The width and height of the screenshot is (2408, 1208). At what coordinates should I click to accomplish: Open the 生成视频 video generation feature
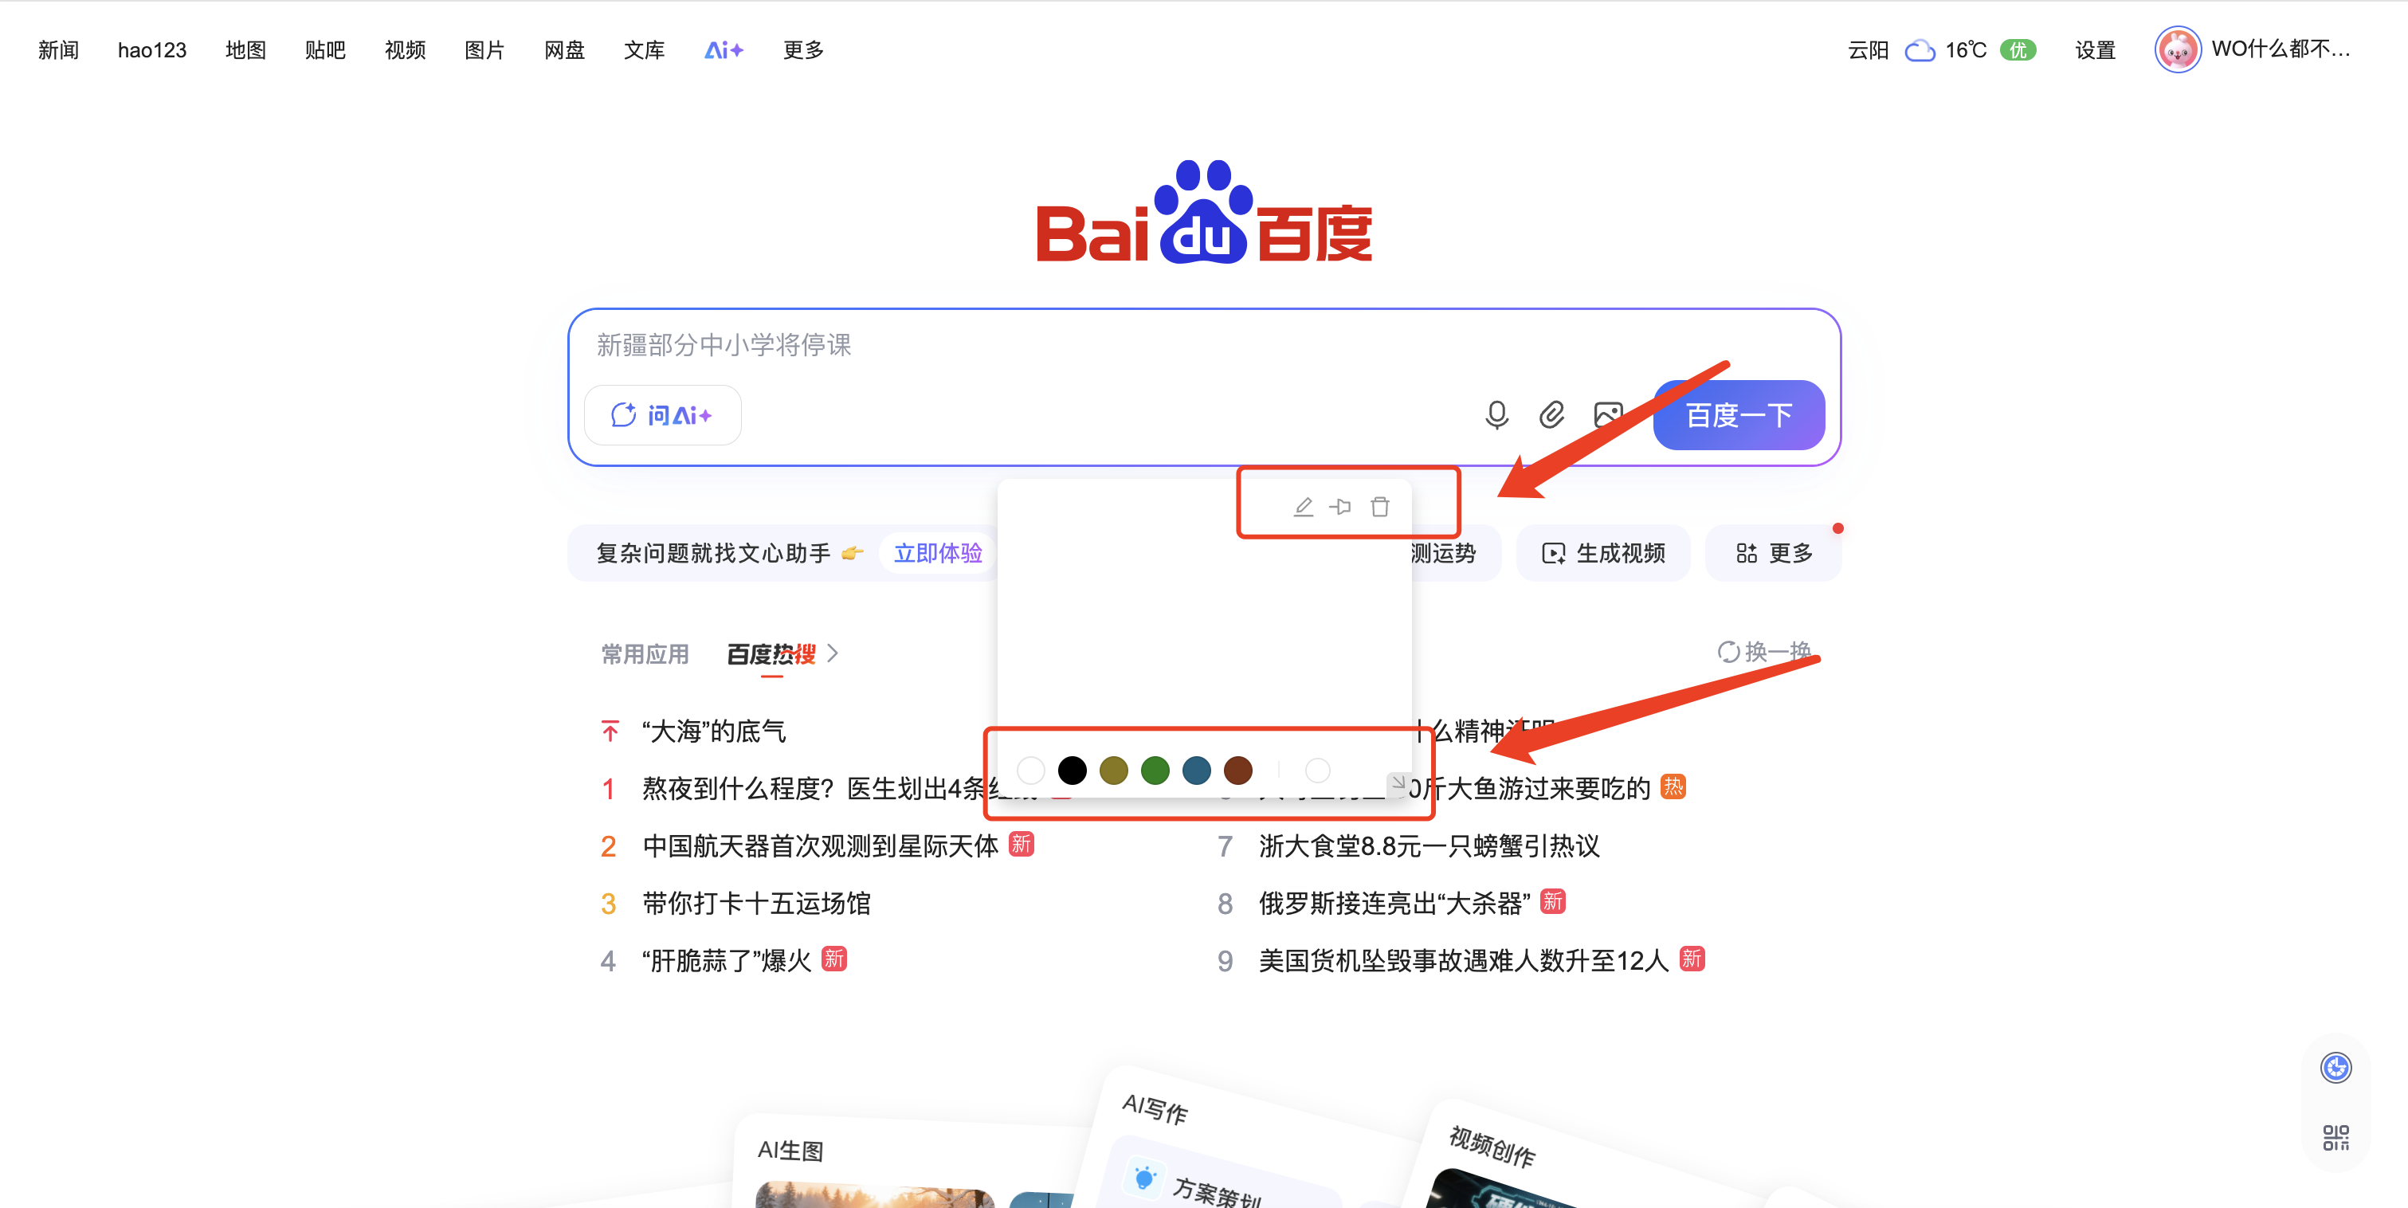[1603, 552]
